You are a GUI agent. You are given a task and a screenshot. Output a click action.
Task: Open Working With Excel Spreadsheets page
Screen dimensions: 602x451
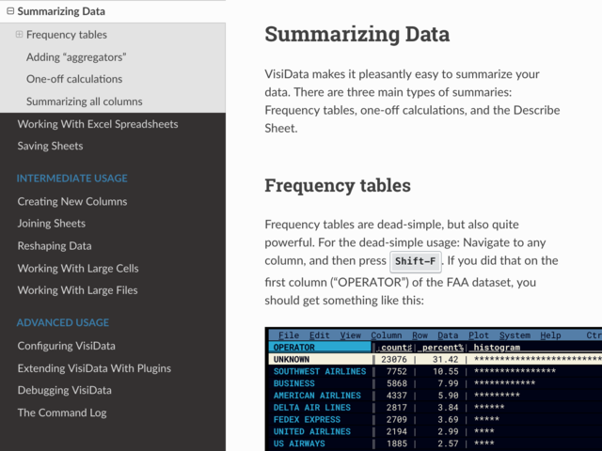98,124
